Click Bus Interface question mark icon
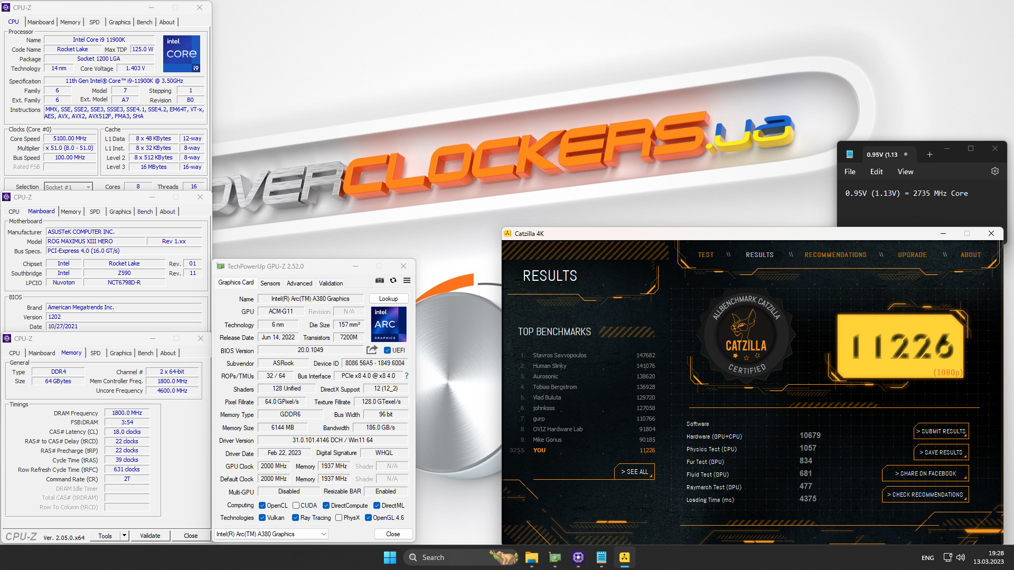The width and height of the screenshot is (1014, 570). tap(407, 376)
